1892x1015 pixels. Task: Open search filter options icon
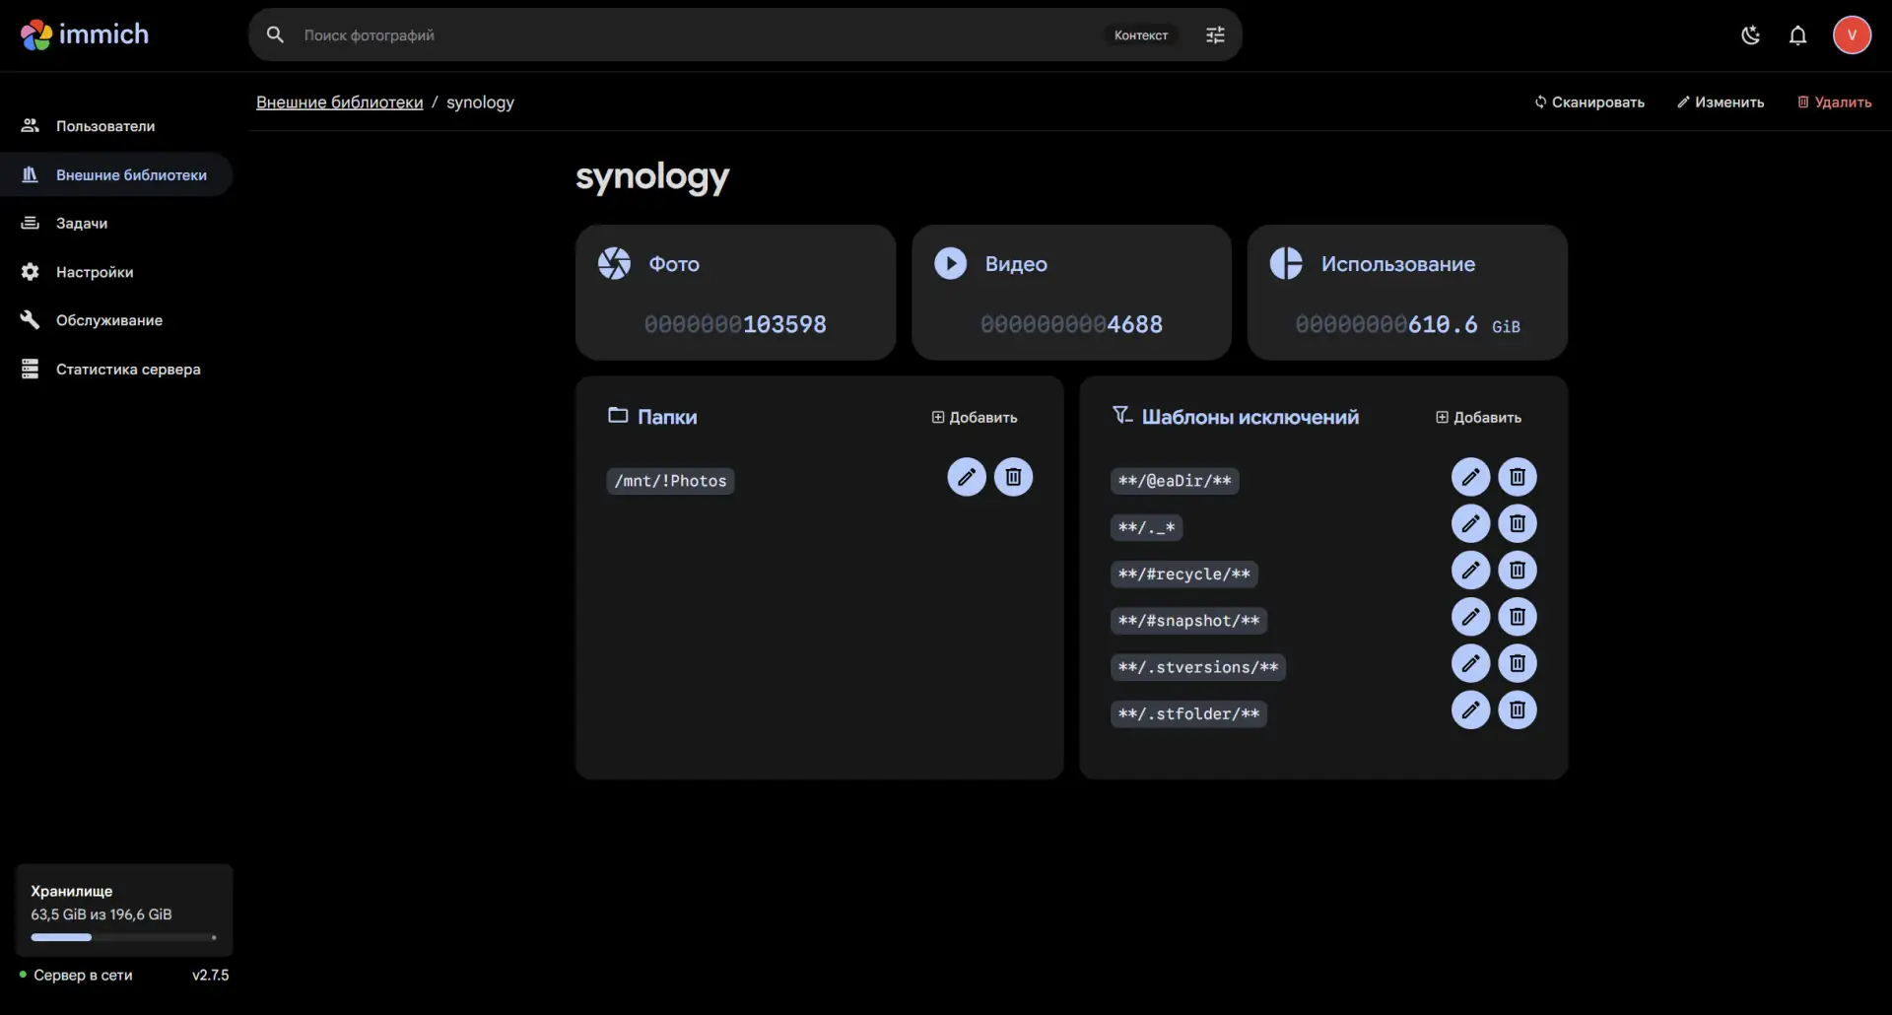point(1215,34)
